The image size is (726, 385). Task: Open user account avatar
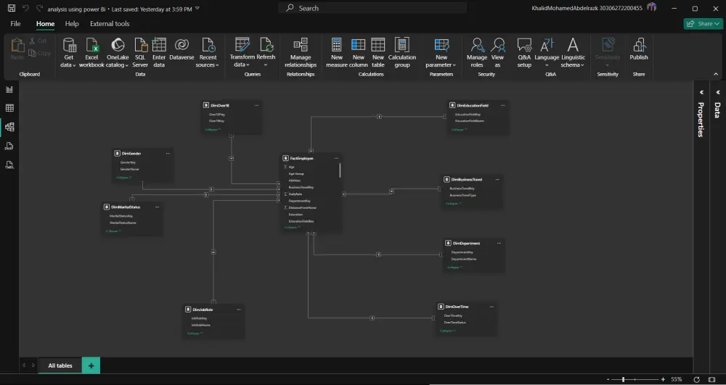pos(652,8)
